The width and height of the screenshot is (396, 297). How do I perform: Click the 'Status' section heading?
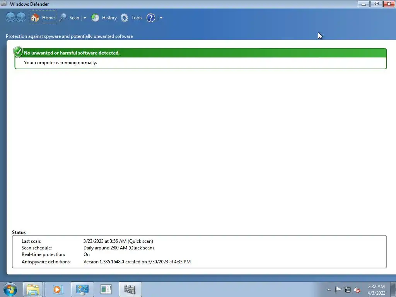[19, 232]
